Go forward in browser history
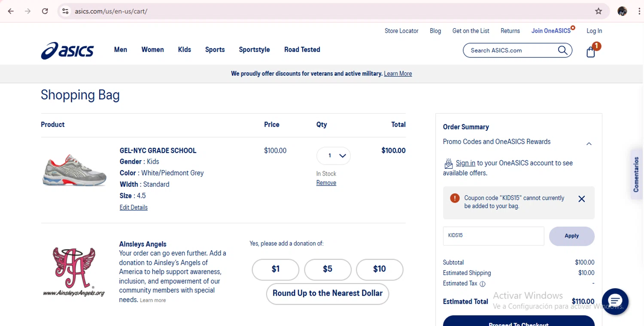 point(28,11)
